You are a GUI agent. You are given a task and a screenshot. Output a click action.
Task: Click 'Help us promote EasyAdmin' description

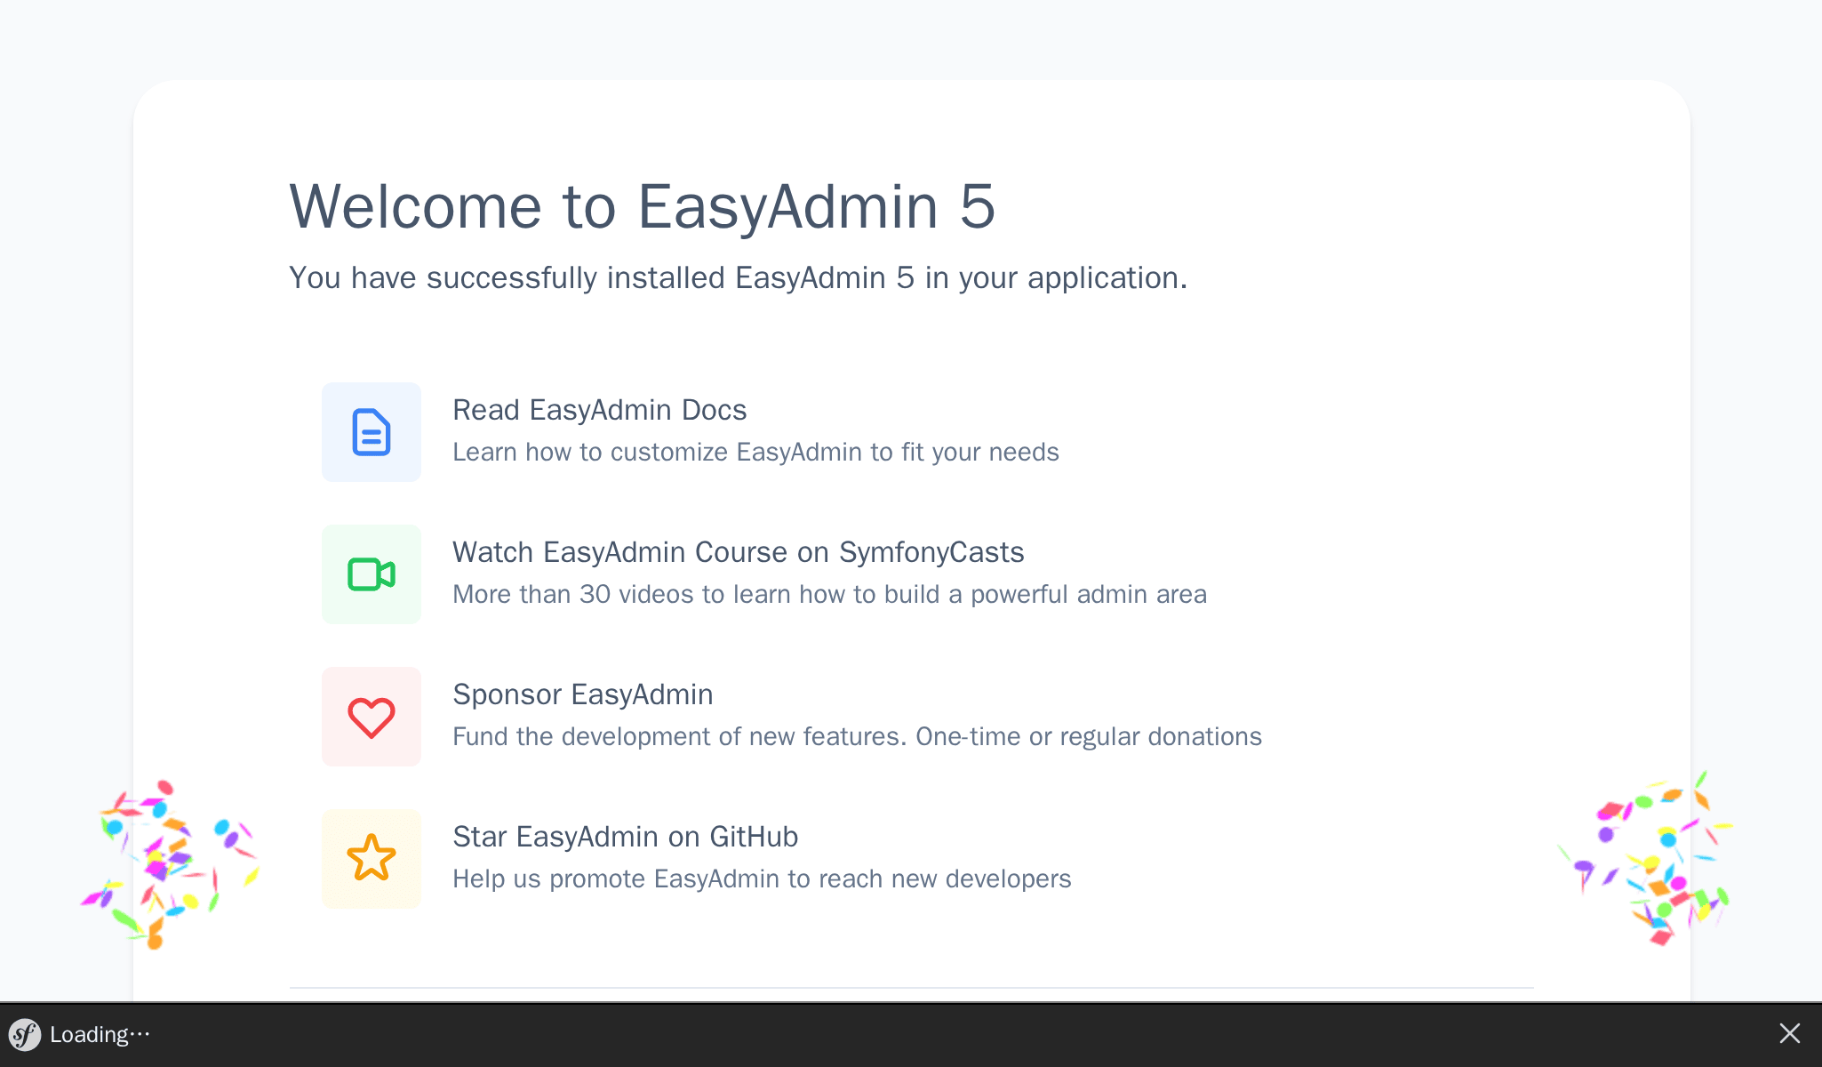pos(763,878)
